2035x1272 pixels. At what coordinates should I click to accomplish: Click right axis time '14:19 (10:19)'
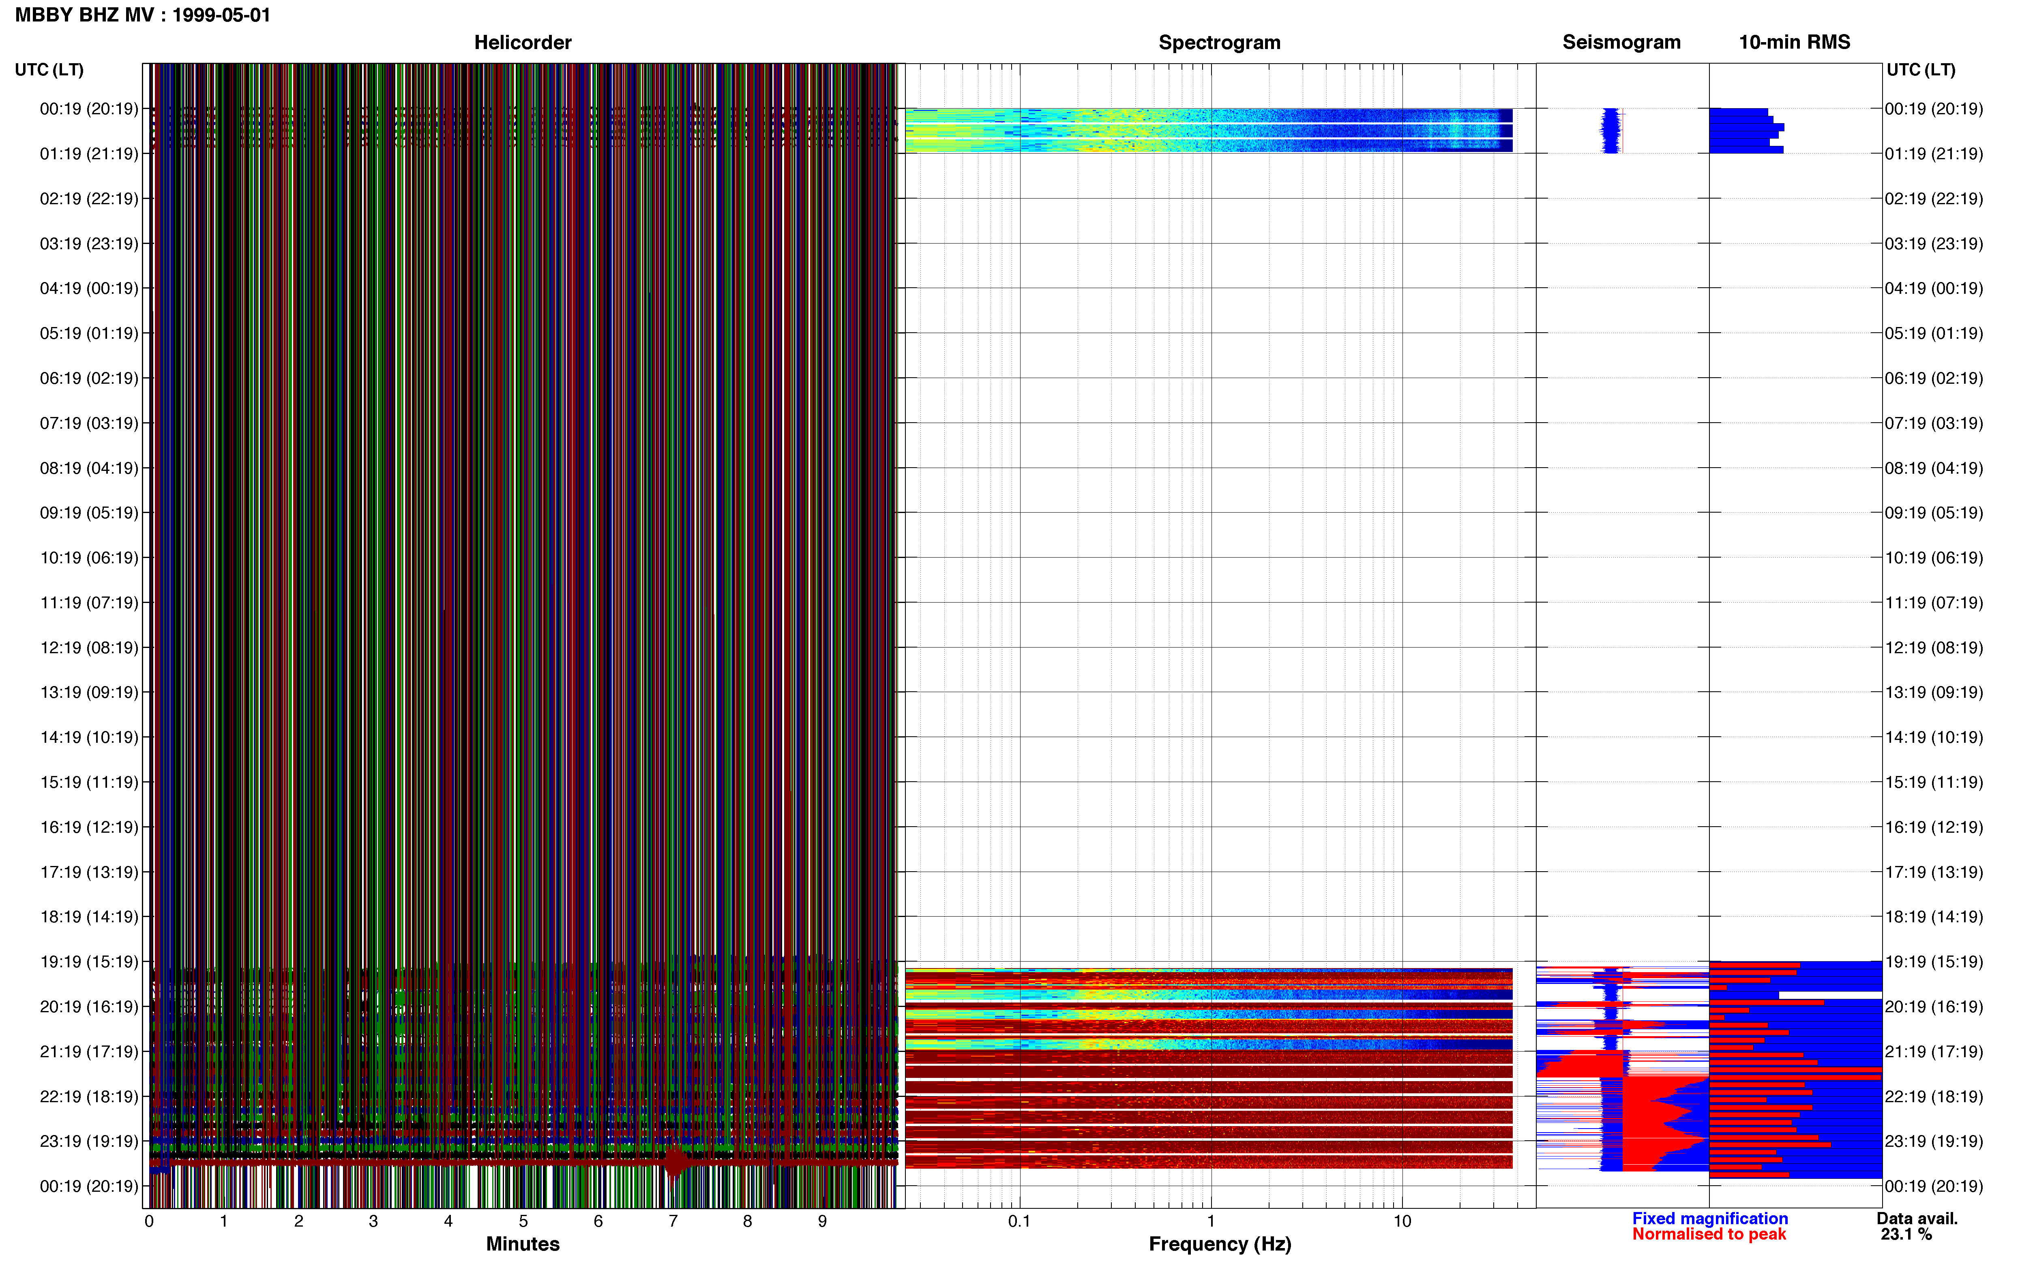pyautogui.click(x=1934, y=737)
